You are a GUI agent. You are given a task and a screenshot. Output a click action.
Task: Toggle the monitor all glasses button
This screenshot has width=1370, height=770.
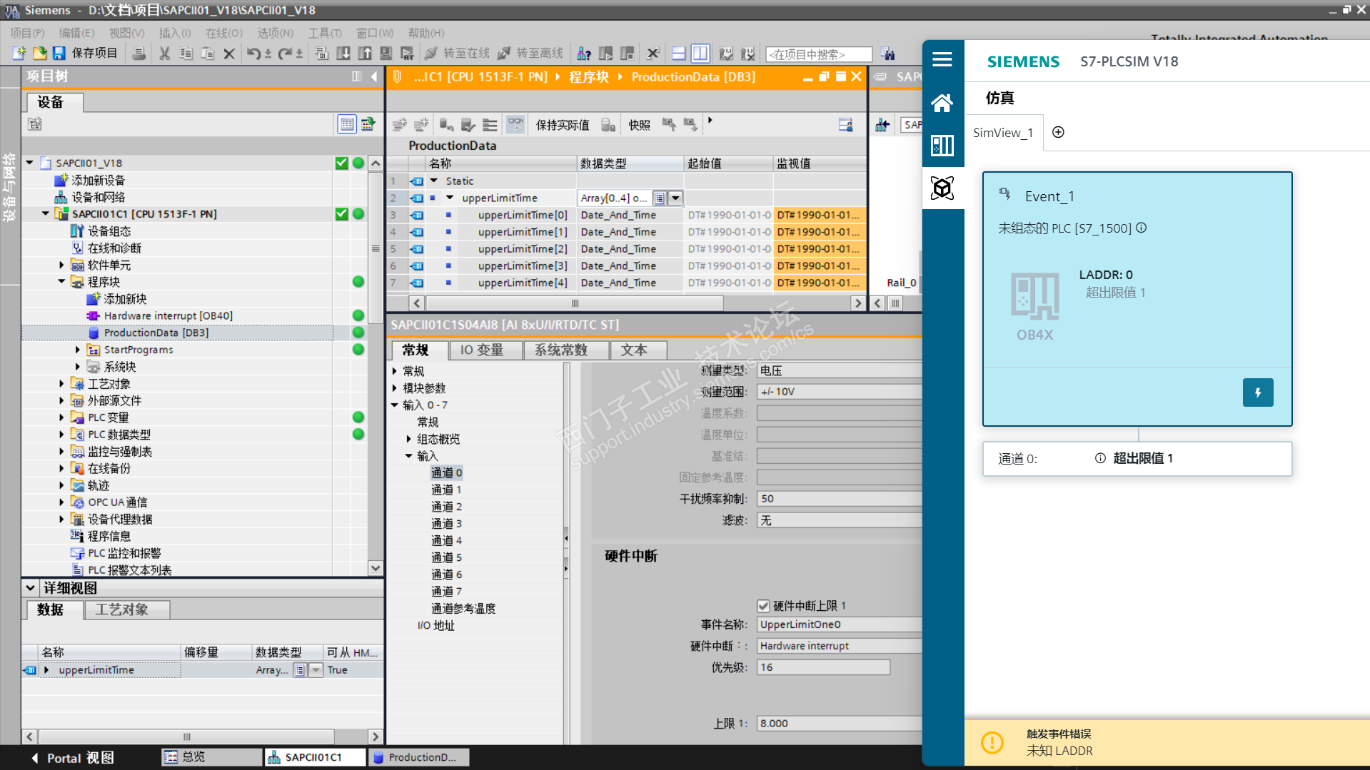tap(515, 125)
